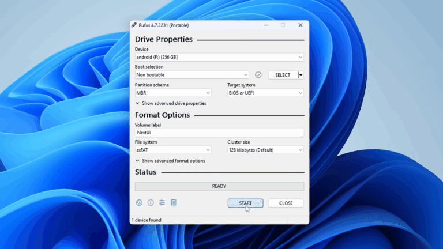Screen dimensions: 443x249
Task: Click the Boot selection label
Action: 149,67
